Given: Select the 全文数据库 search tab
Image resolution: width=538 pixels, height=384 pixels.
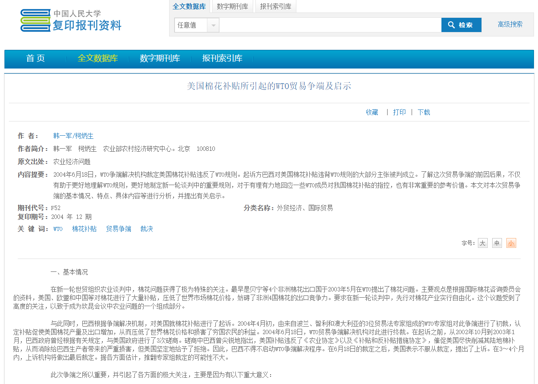Looking at the screenshot, I should click(189, 6).
